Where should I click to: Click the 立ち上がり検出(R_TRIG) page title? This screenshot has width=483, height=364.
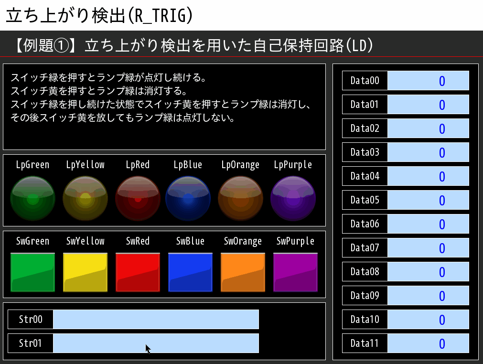[99, 15]
